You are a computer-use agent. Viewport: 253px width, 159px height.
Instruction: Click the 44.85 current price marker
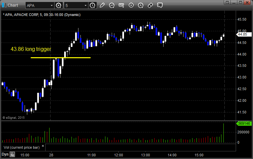coord(244,34)
